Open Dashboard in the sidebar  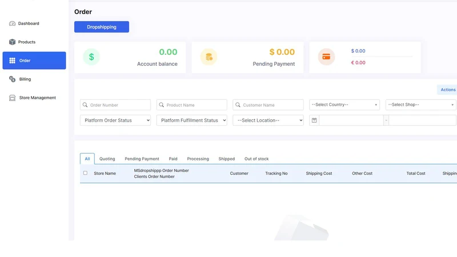click(x=29, y=23)
